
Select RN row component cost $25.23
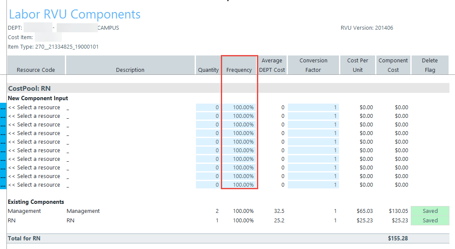point(400,221)
